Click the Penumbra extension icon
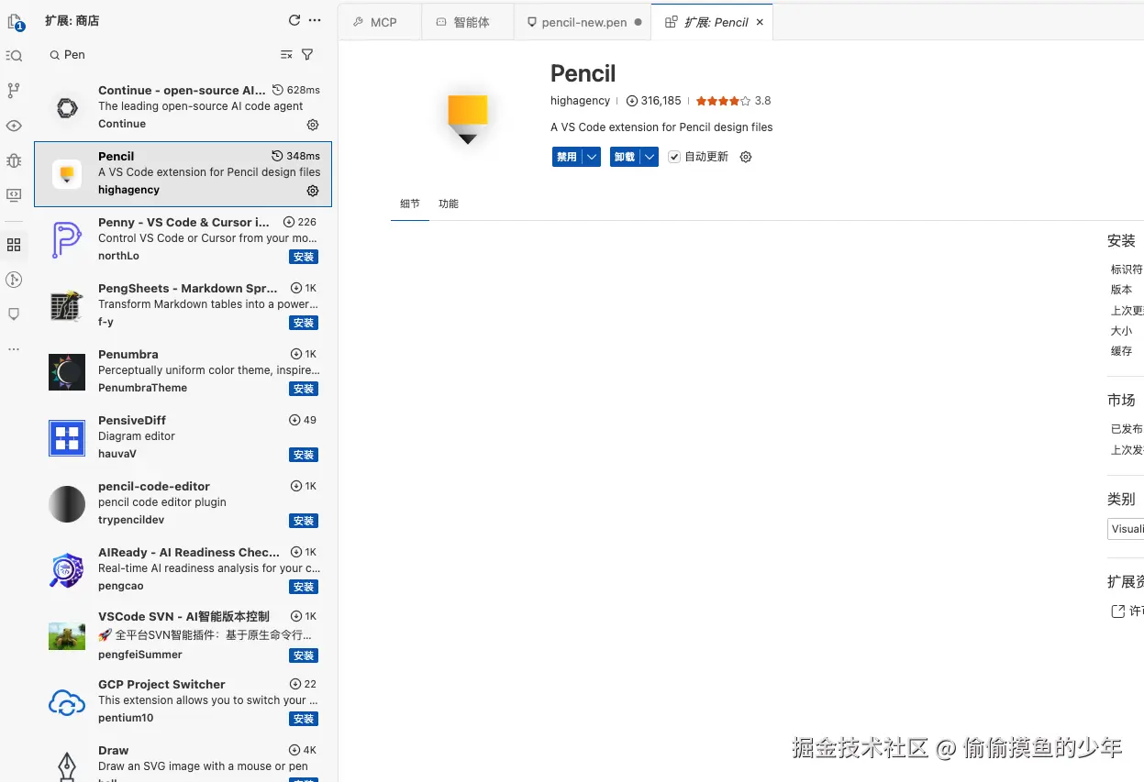 click(x=67, y=371)
